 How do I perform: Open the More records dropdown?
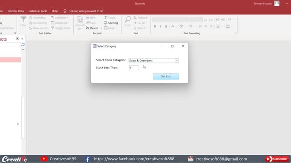pyautogui.click(x=110, y=28)
